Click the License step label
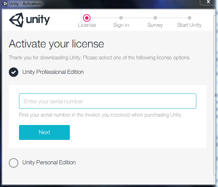 pyautogui.click(x=87, y=25)
